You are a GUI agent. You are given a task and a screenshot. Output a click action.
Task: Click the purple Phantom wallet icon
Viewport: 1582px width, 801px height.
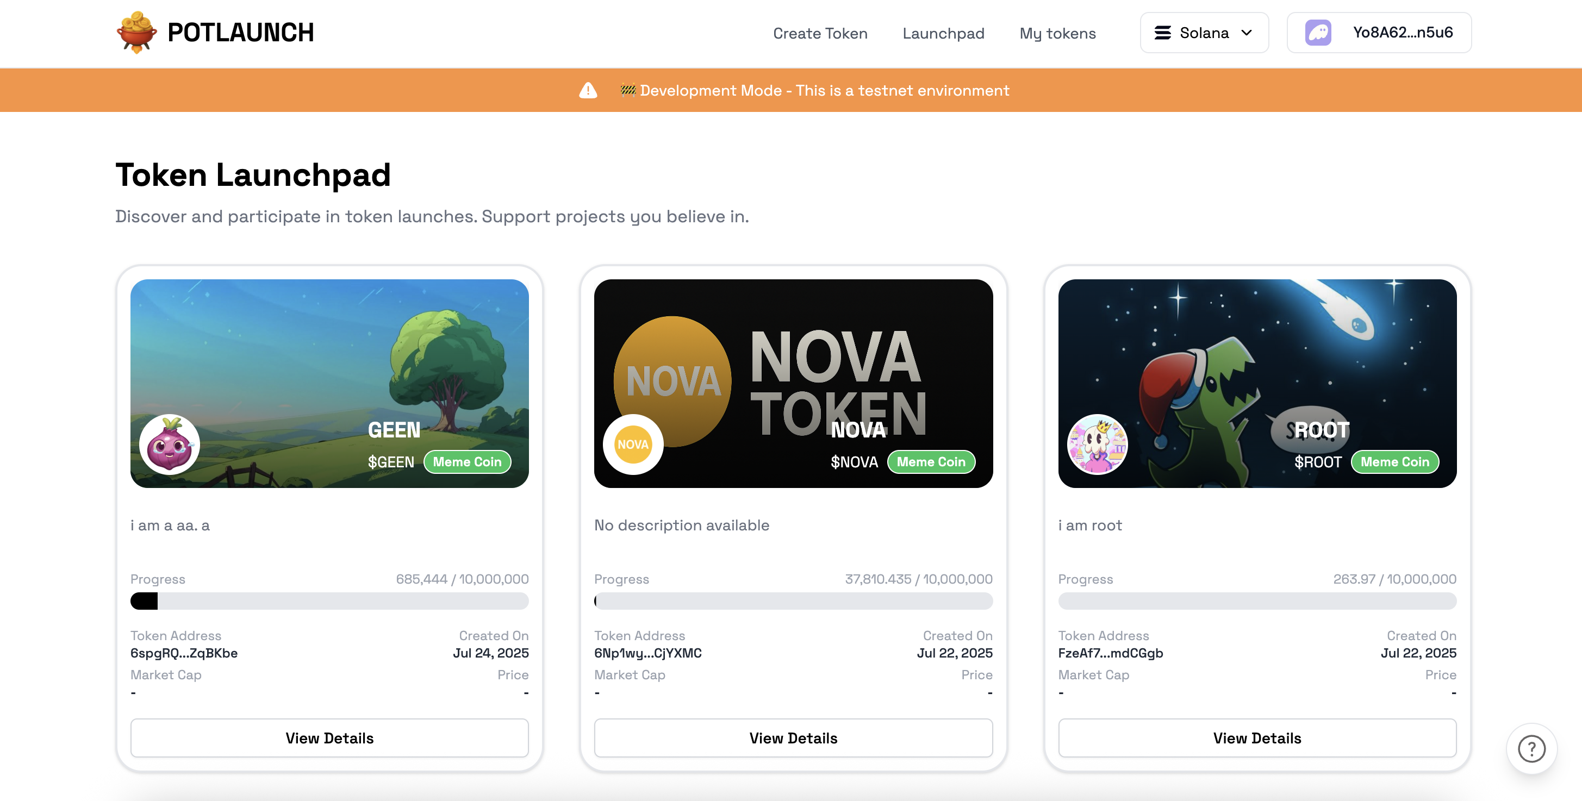pos(1318,33)
